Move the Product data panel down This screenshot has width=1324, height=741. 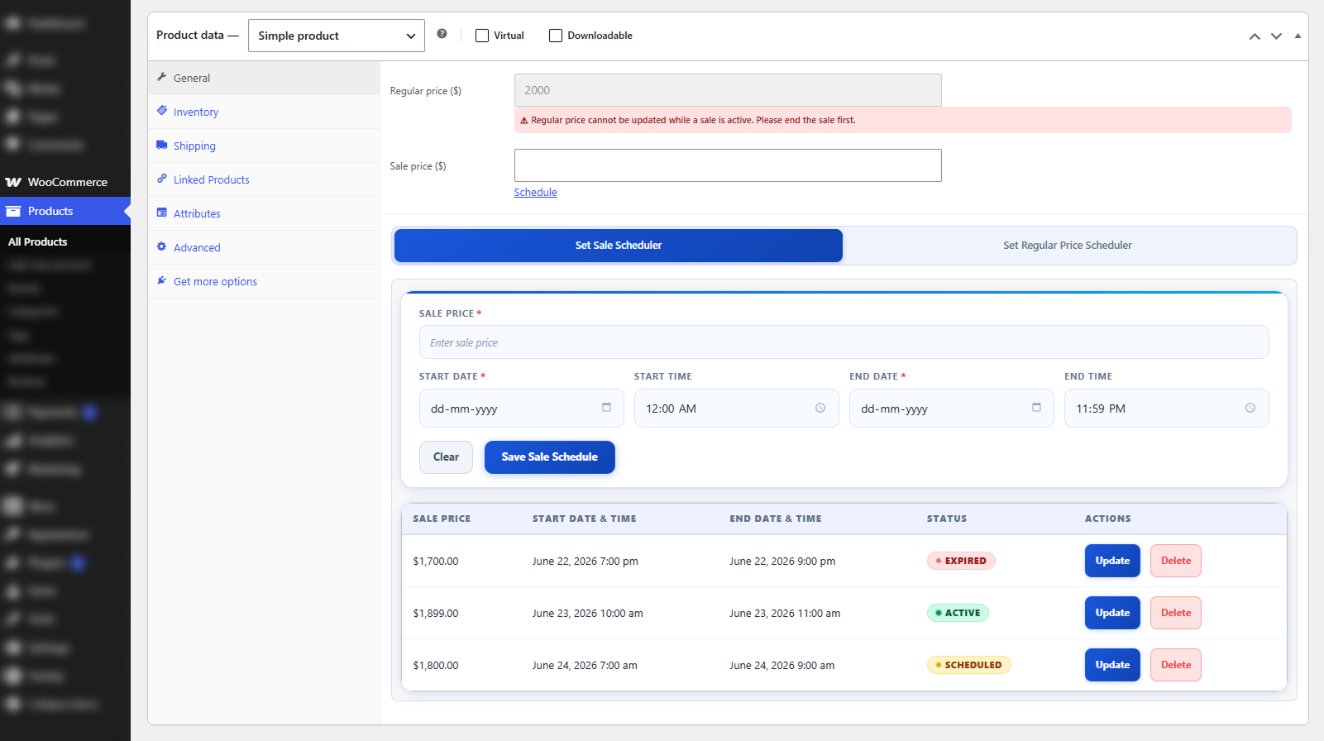point(1276,36)
